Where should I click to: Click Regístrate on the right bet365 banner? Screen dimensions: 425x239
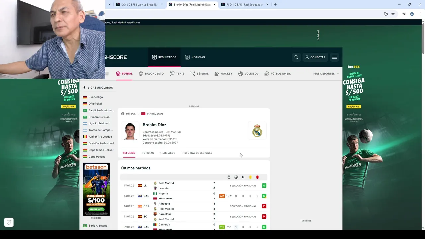click(353, 107)
